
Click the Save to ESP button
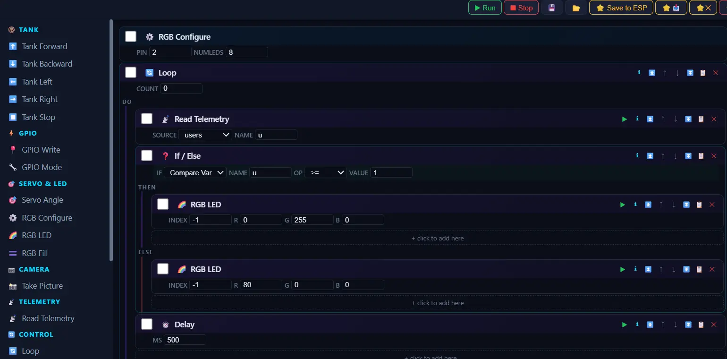pos(621,8)
